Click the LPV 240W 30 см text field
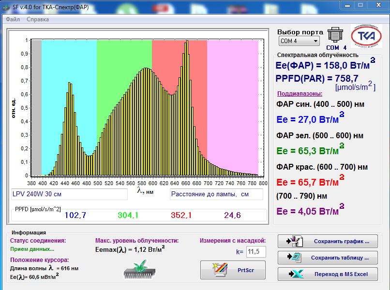Image resolution: width=390 pixels, height=290 pixels. 69,194
